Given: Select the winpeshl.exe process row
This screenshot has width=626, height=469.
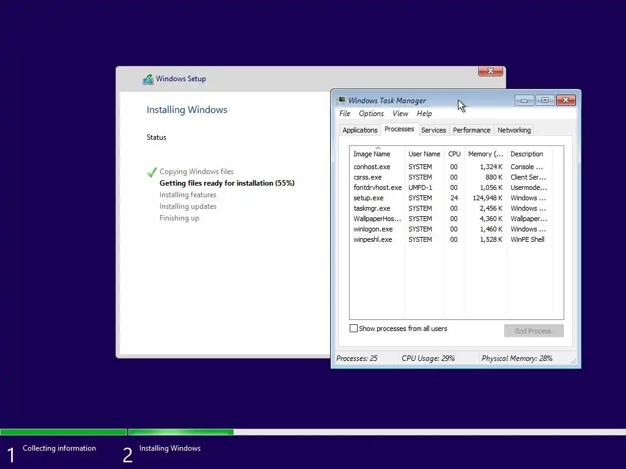Looking at the screenshot, I should click(x=451, y=239).
